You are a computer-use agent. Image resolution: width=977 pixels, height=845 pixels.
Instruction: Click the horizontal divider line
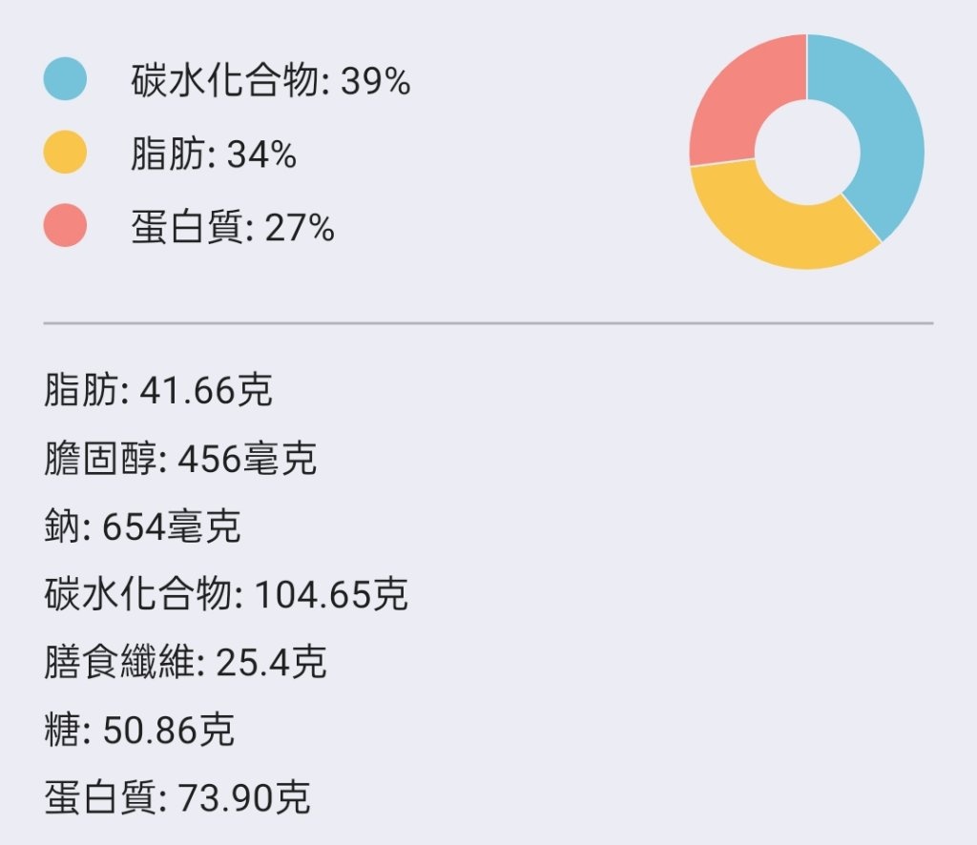(x=488, y=323)
